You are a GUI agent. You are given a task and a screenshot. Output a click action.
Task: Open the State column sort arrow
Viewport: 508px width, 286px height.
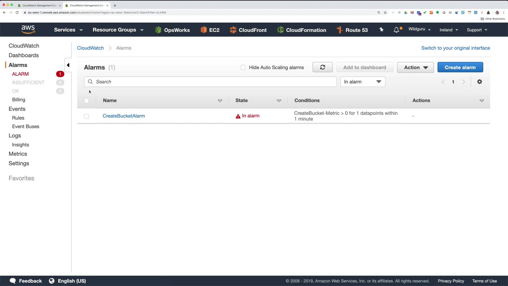coord(279,101)
